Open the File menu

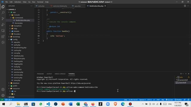tap(7, 2)
